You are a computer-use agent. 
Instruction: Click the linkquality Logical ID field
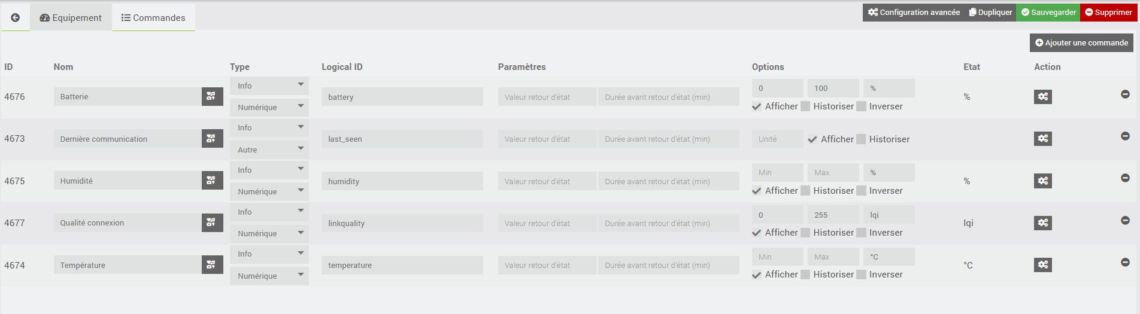point(402,223)
